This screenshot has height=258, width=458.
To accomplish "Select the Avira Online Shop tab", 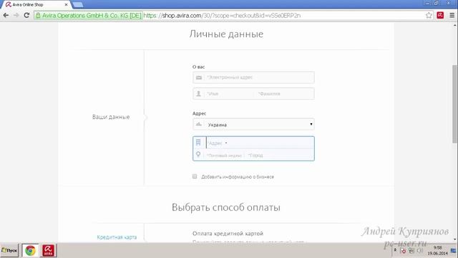I will tap(36, 5).
